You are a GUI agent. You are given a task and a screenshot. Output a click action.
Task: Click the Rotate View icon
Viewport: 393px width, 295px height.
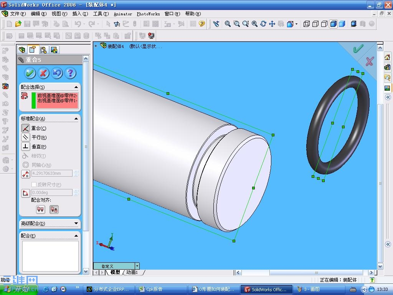263,24
